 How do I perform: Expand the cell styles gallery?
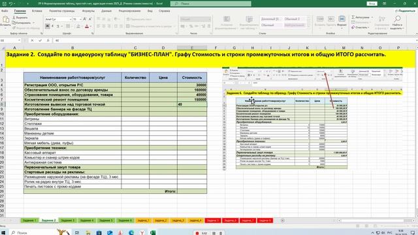click(309, 26)
